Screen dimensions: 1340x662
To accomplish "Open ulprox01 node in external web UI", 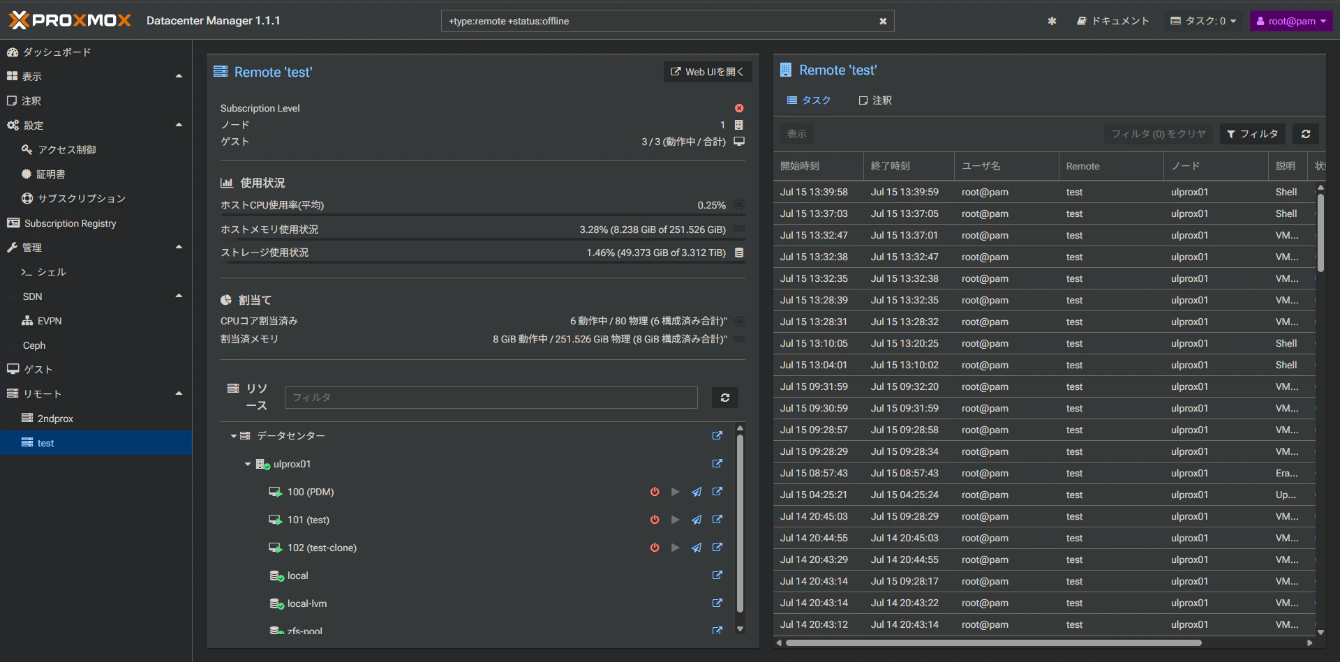I will [x=717, y=463].
